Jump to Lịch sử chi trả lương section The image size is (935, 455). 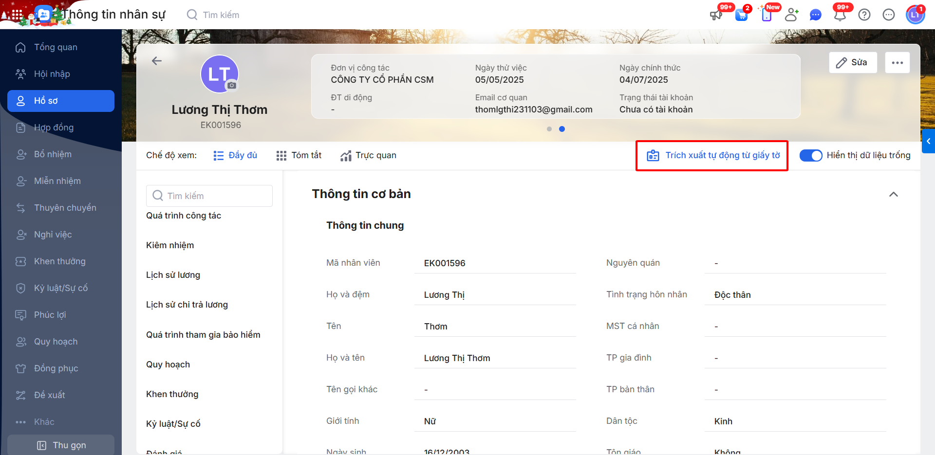(x=187, y=305)
